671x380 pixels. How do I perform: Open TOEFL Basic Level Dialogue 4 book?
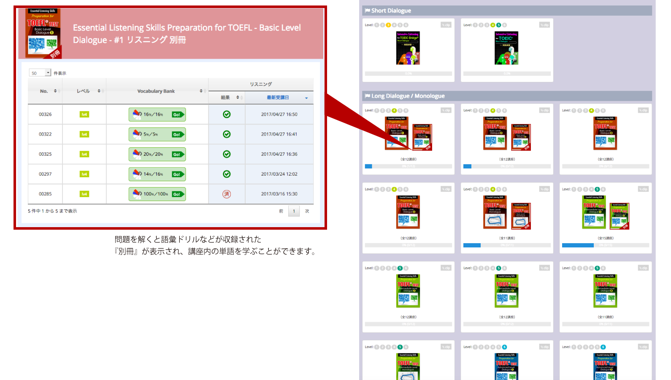(x=408, y=212)
